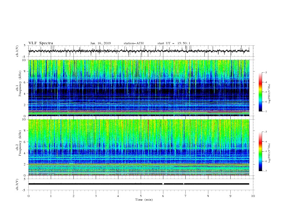This screenshot has height=220, width=285.
Task: Click the 'ch.3(V)' axis label
Action: 17,184
